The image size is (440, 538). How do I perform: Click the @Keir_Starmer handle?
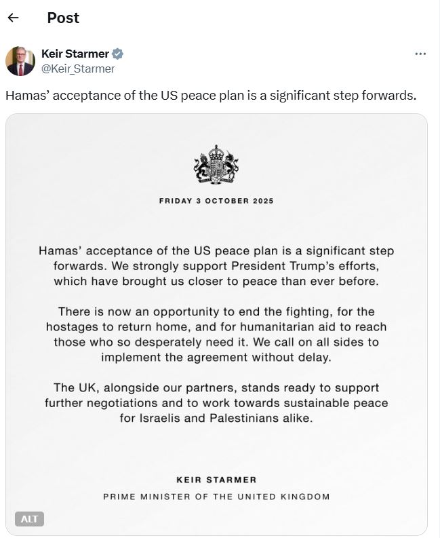pyautogui.click(x=78, y=69)
